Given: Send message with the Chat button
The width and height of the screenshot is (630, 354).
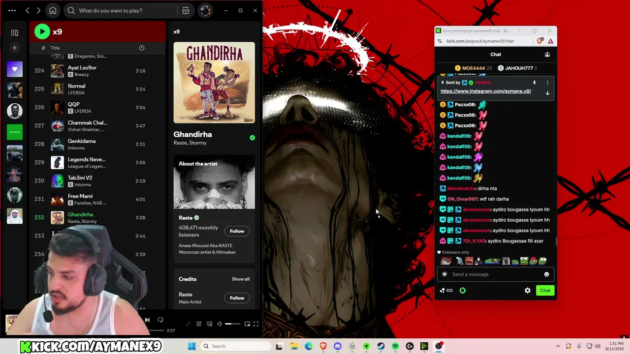Looking at the screenshot, I should tap(545, 291).
